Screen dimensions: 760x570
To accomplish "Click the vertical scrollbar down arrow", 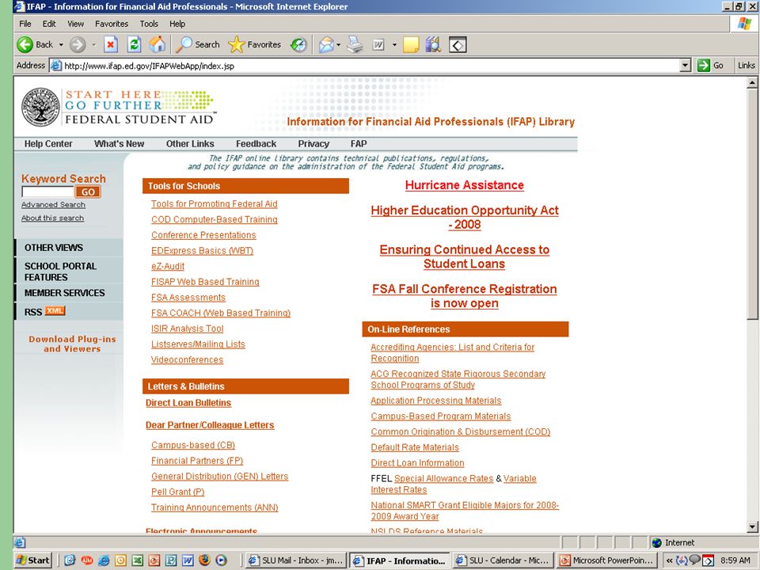I will 752,527.
